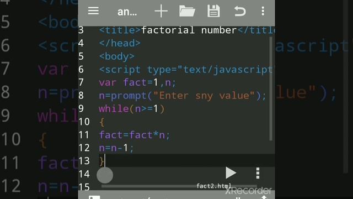This screenshot has height=199, width=353.
Task: Click 'fact=fact*n;' on line 11
Action: [x=135, y=135]
